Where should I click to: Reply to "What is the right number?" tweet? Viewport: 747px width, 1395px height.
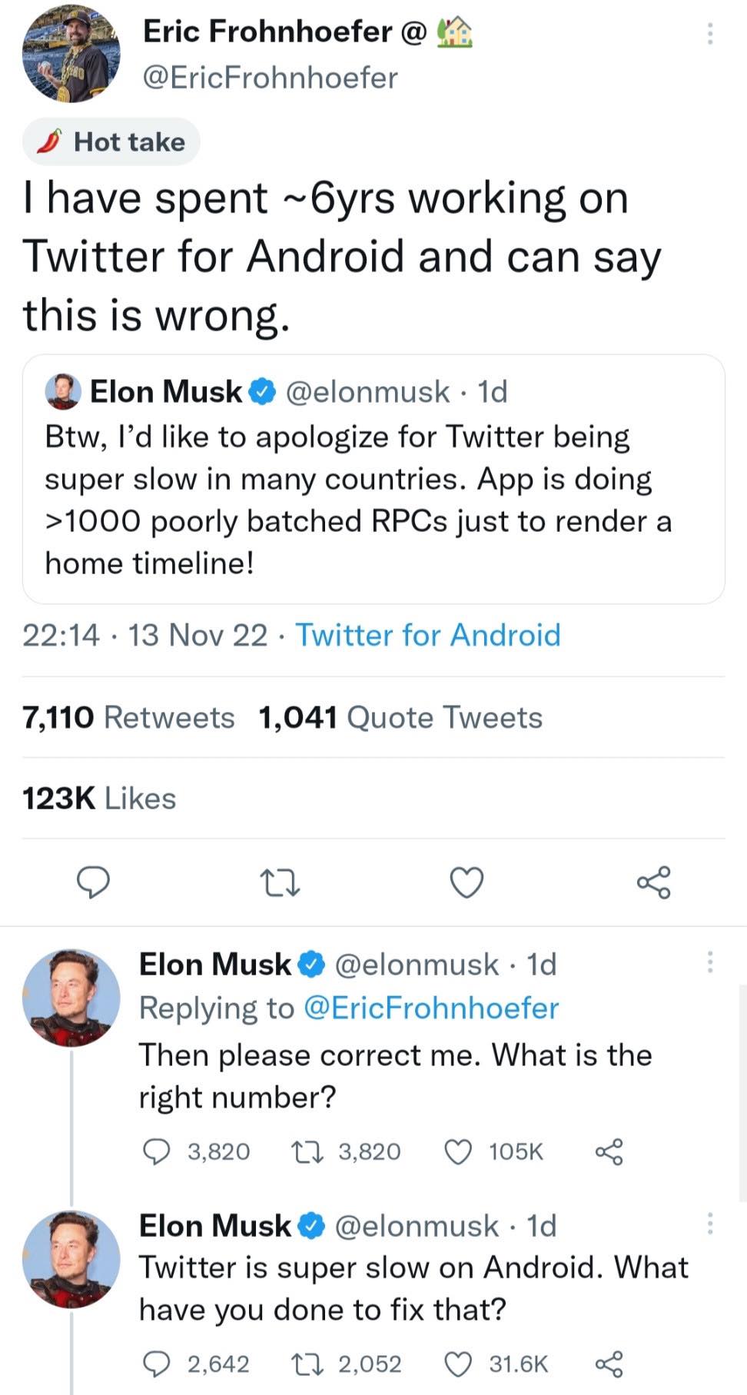tap(158, 1151)
